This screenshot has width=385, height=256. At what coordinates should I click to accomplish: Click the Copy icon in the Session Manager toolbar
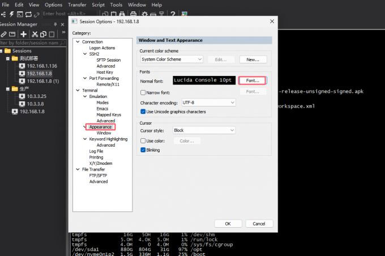pos(43,34)
